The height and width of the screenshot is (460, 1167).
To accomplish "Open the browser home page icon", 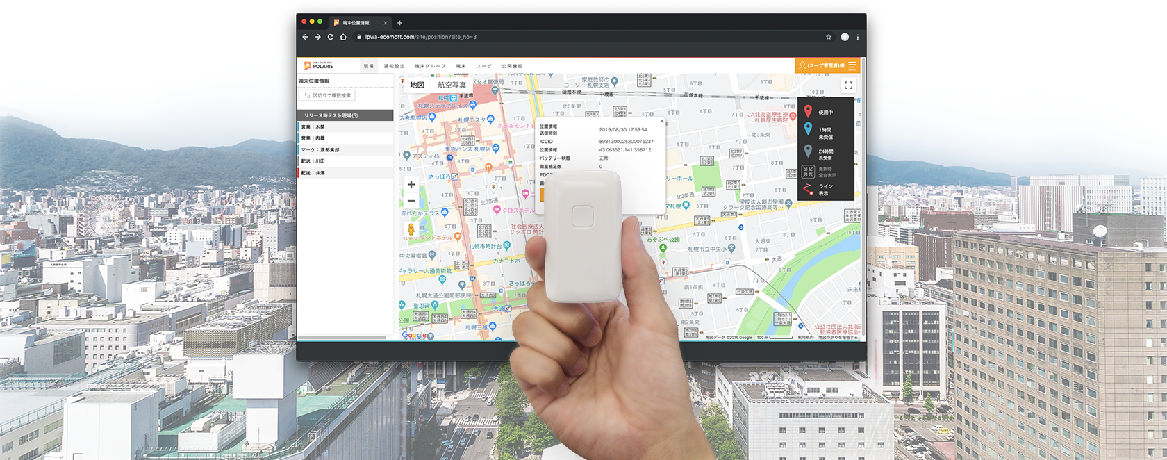I will pos(343,37).
